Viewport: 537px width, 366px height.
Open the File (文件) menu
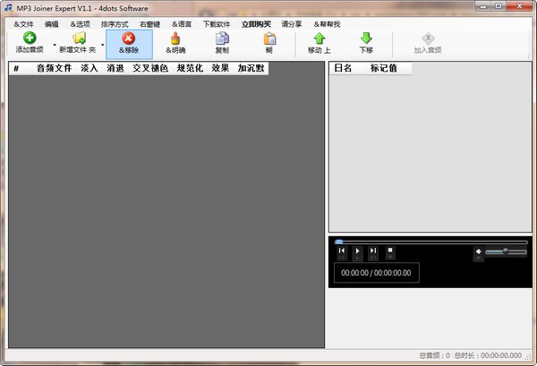click(23, 22)
